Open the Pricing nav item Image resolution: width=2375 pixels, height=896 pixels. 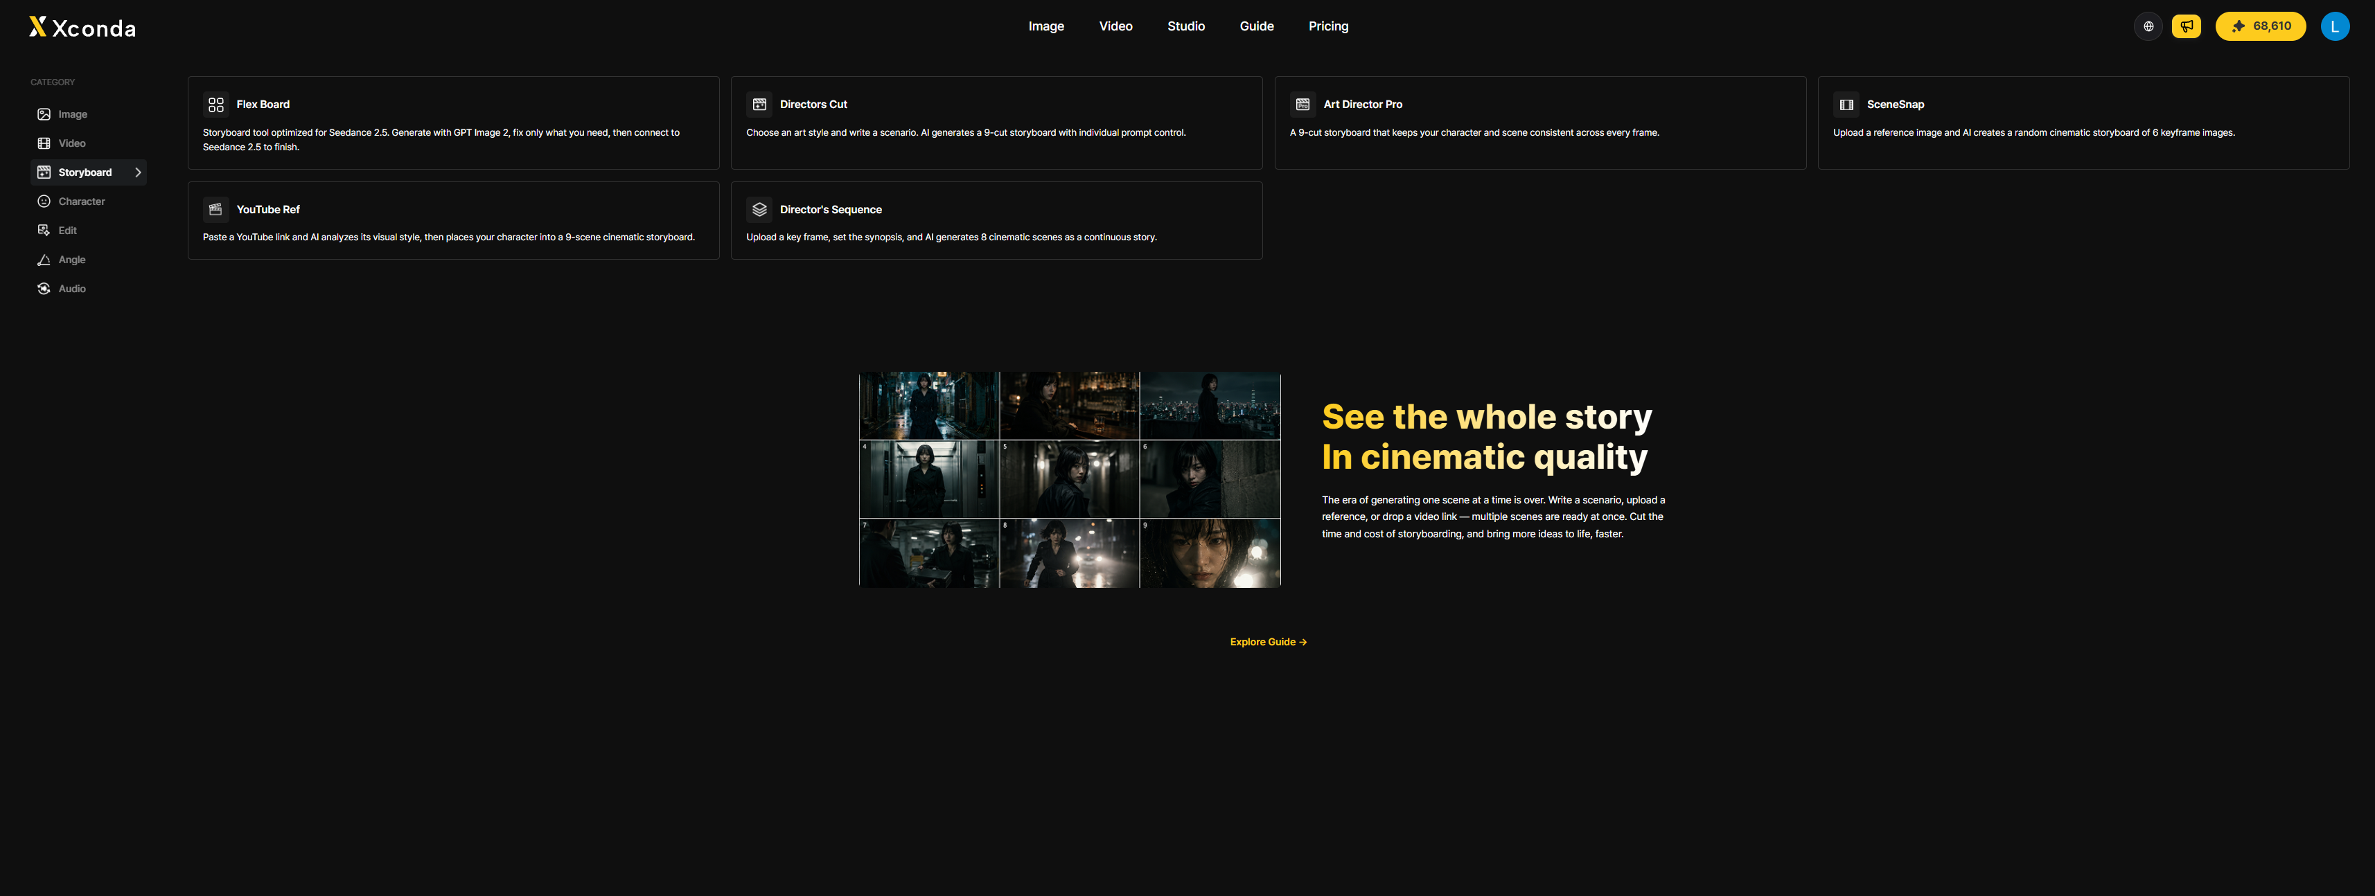(x=1329, y=26)
